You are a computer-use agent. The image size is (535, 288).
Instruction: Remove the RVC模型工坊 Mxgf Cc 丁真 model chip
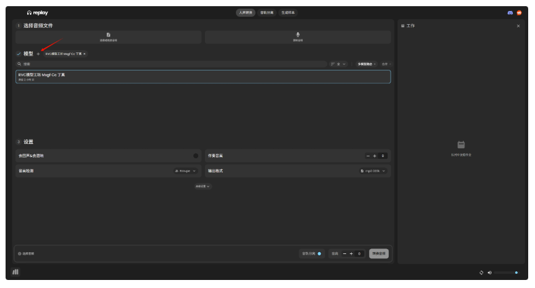[x=85, y=54]
